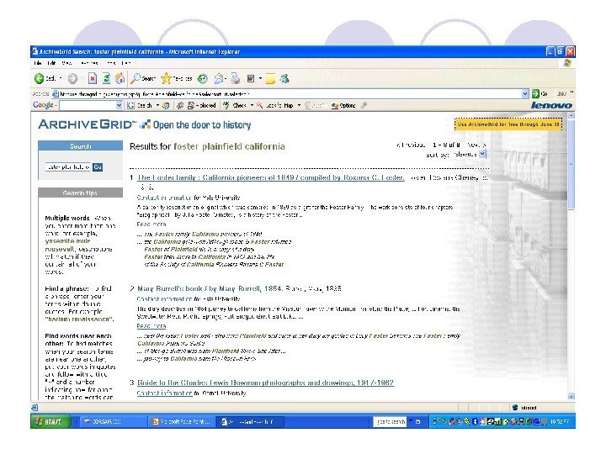This screenshot has height=454, width=606.
Task: Click the page scrollbar up arrow
Action: click(x=571, y=115)
